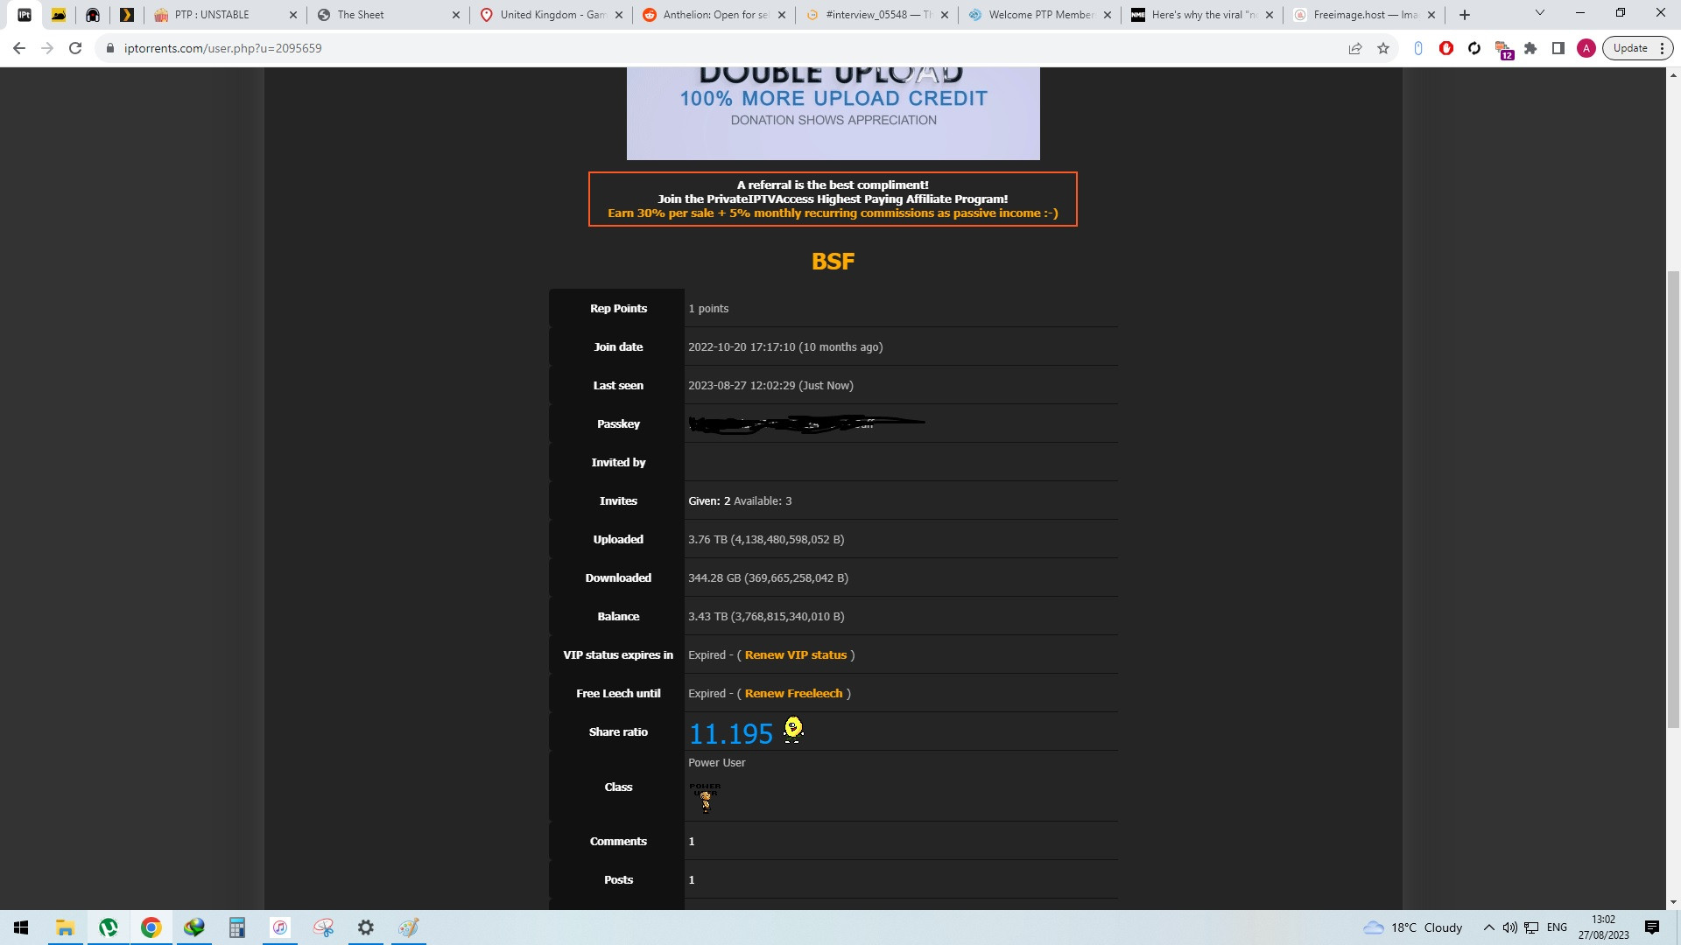The width and height of the screenshot is (1681, 945).
Task: Click the profile avatar icon
Action: tap(1586, 48)
